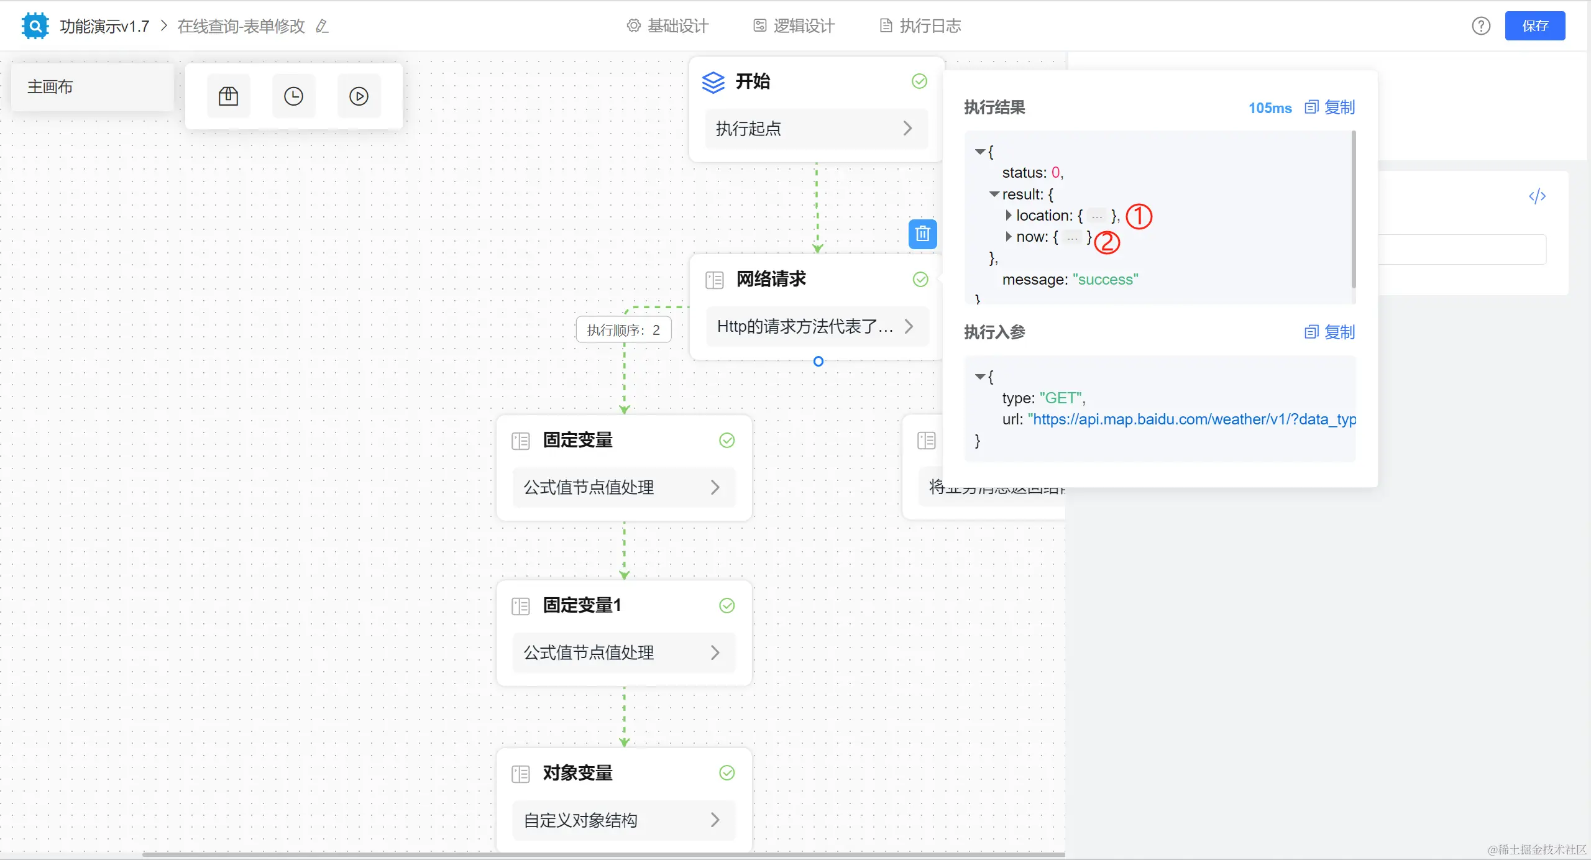This screenshot has width=1591, height=860.
Task: Click the code view icon
Action: pyautogui.click(x=1537, y=196)
